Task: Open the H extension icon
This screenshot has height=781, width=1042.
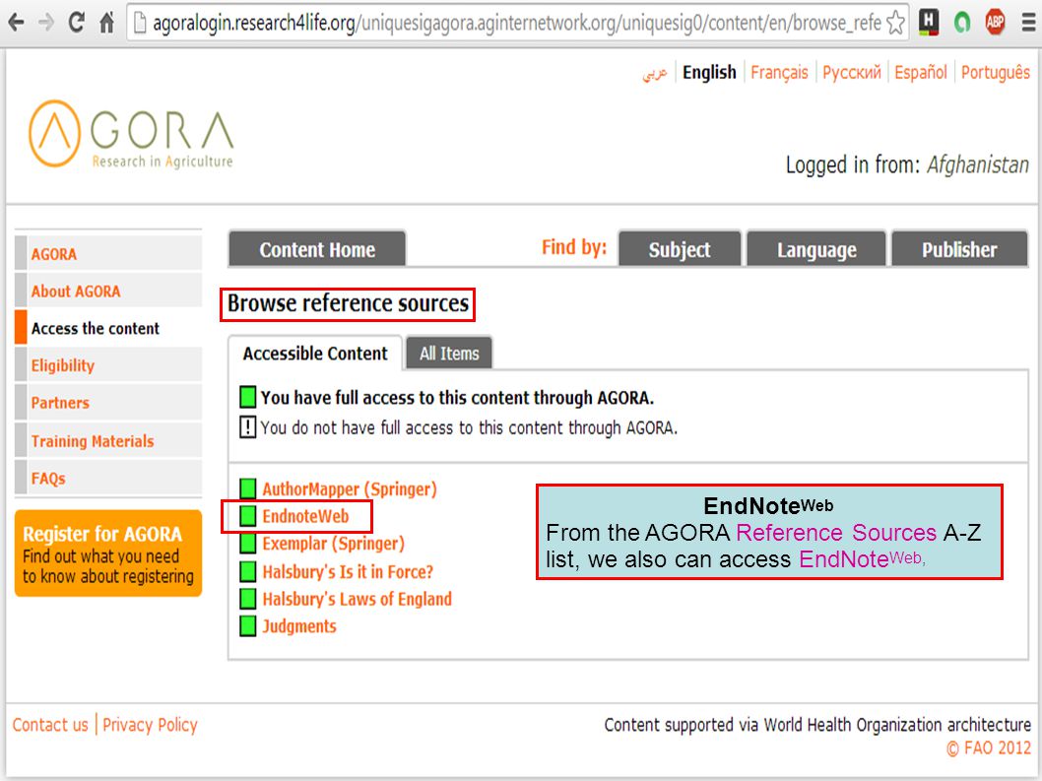Action: (929, 23)
